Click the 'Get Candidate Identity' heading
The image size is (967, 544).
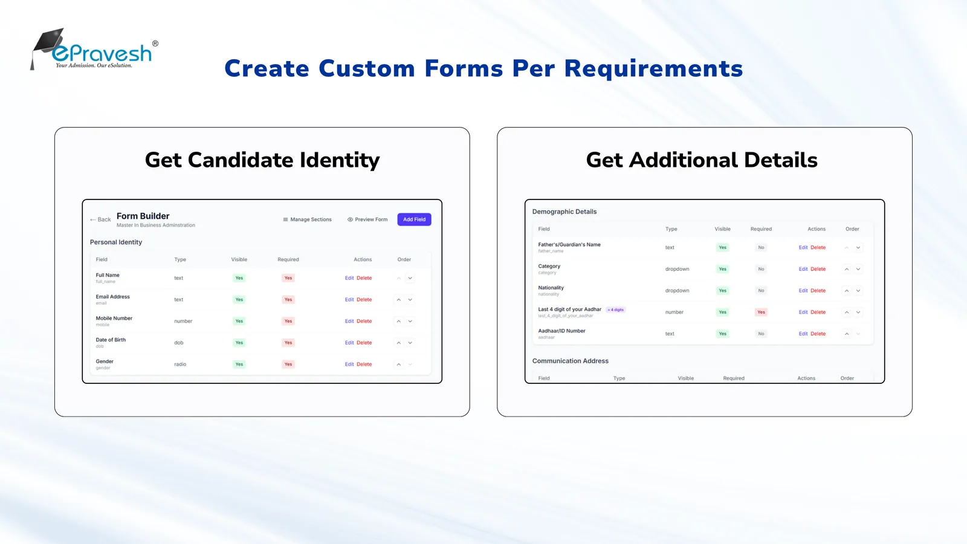[x=262, y=160]
